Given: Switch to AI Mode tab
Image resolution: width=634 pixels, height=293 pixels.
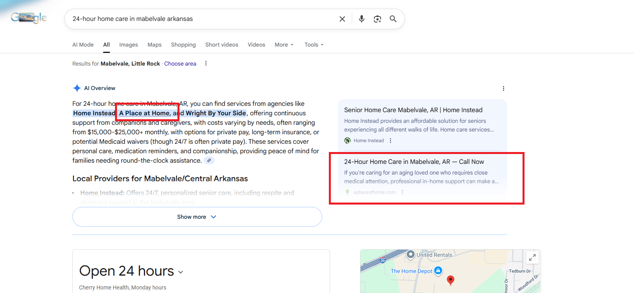Looking at the screenshot, I should click(x=83, y=45).
